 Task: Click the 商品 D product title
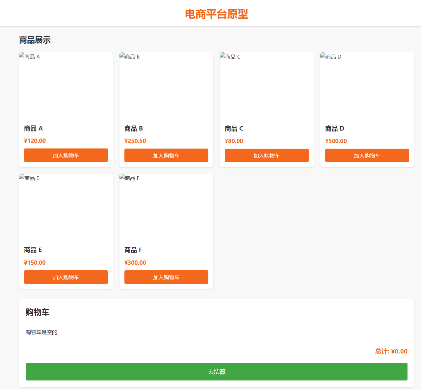tap(335, 128)
